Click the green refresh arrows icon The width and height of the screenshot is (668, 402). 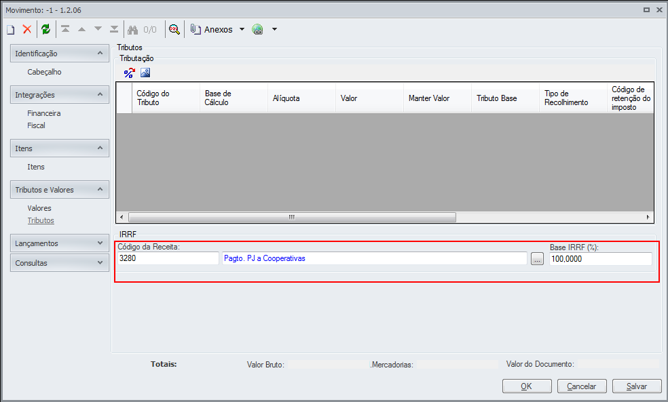[x=45, y=29]
